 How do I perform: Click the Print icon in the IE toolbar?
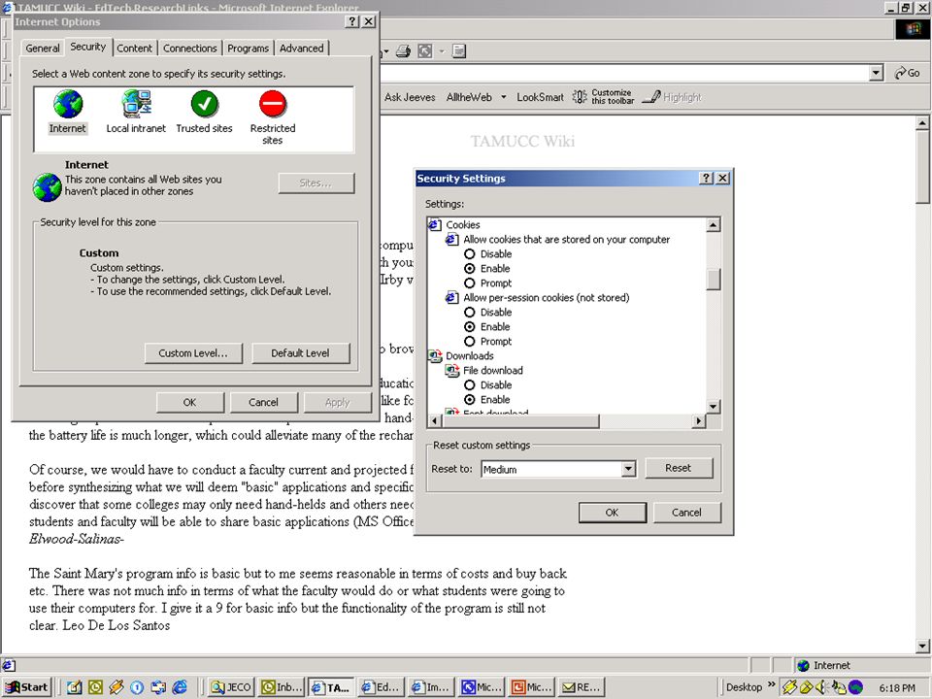[x=404, y=51]
